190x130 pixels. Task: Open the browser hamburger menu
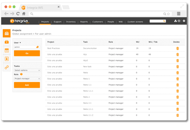(x=179, y=14)
